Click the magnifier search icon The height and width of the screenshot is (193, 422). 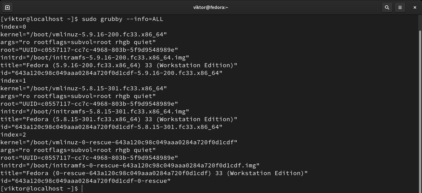pyautogui.click(x=387, y=7)
